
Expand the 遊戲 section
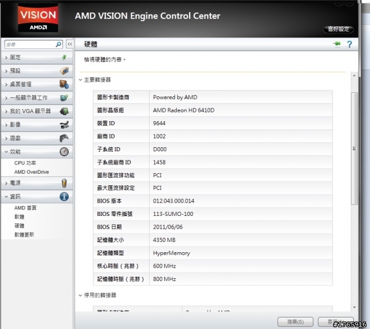6,138
